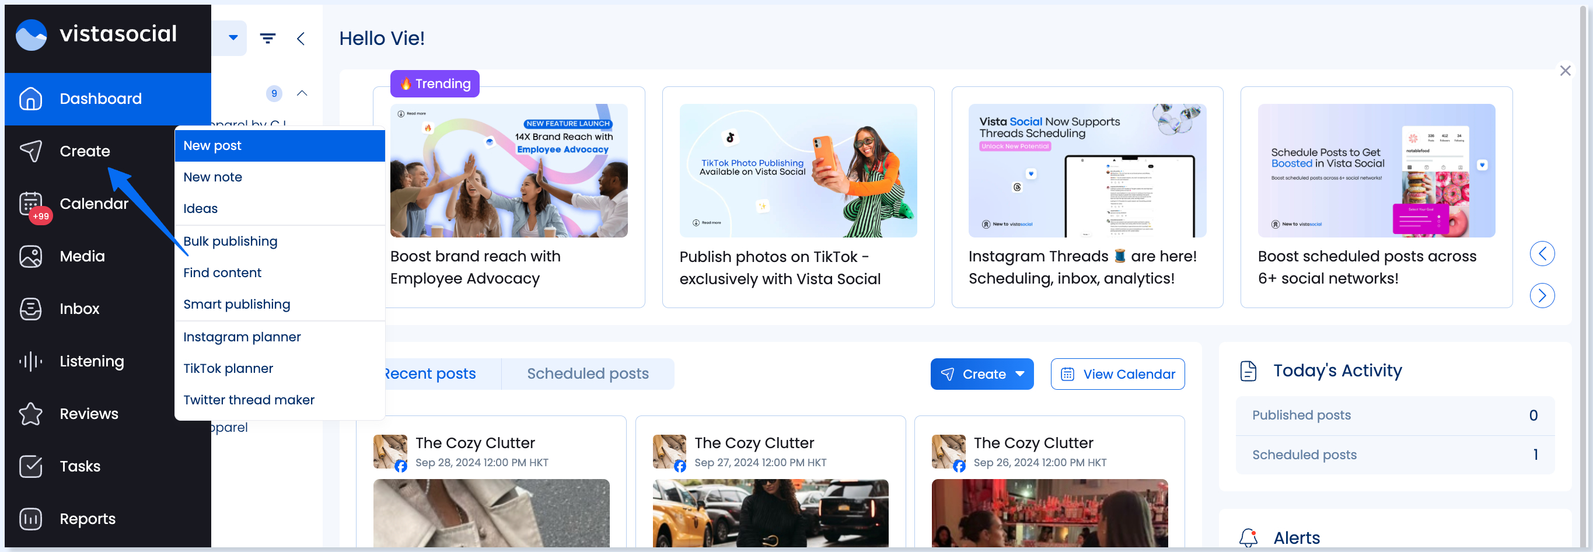This screenshot has width=1593, height=552.
Task: Open Instagram planner from menu
Action: pos(280,337)
